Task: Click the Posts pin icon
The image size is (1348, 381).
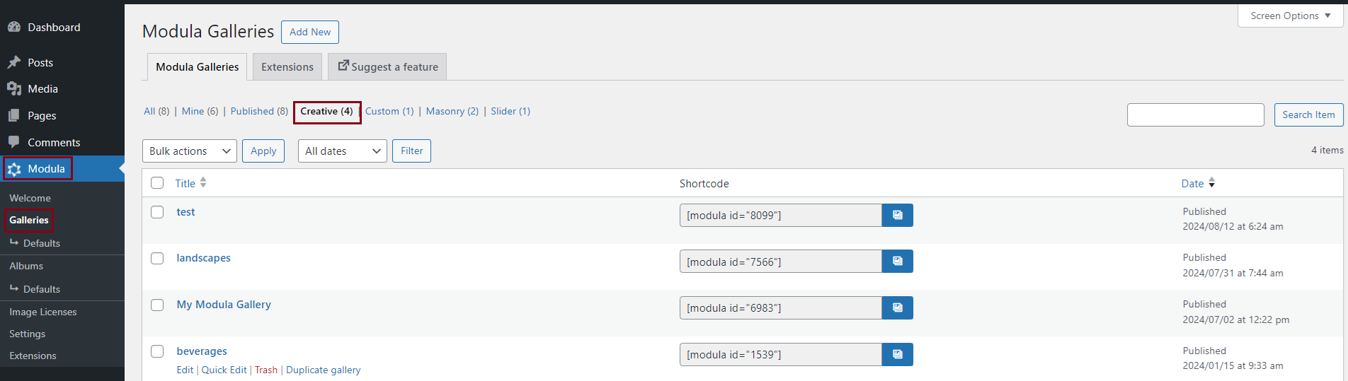Action: [x=14, y=63]
